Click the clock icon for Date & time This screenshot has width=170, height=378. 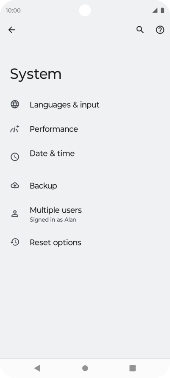(x=15, y=157)
